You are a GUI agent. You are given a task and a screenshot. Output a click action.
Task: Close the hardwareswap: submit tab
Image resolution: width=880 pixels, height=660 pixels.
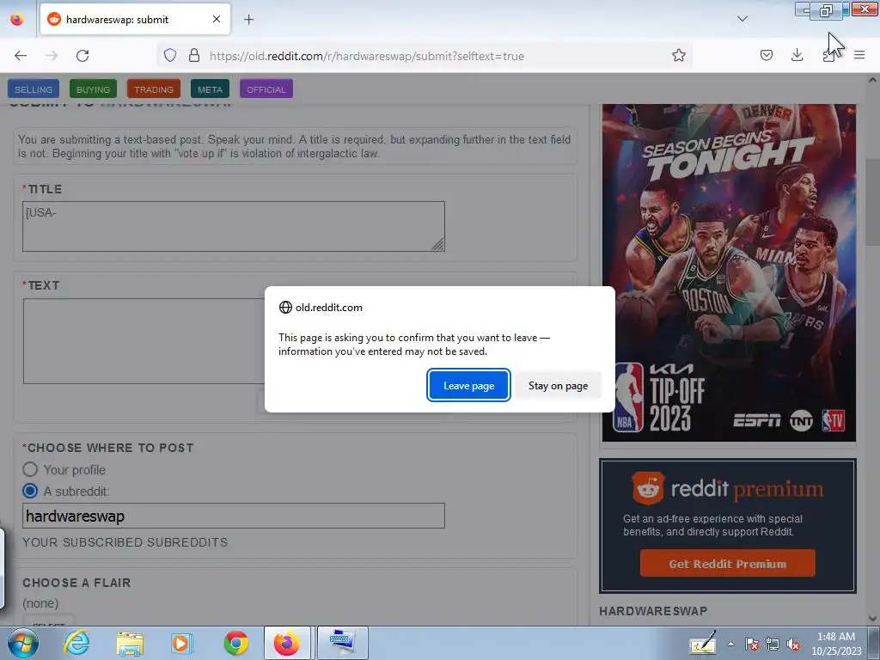point(216,20)
